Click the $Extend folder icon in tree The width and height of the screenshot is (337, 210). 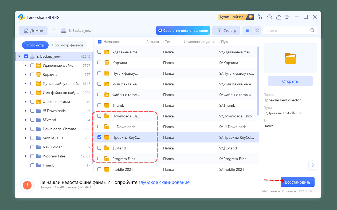tap(38, 120)
